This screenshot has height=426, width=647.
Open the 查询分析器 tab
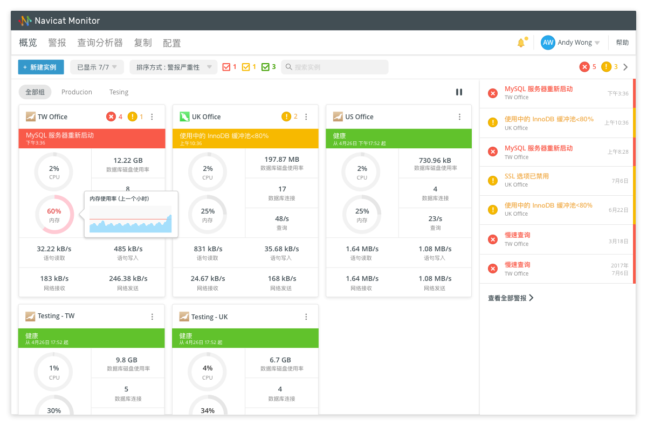[x=100, y=43]
